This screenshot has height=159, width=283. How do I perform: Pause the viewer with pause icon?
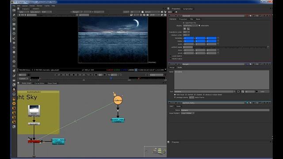[x=147, y=15]
